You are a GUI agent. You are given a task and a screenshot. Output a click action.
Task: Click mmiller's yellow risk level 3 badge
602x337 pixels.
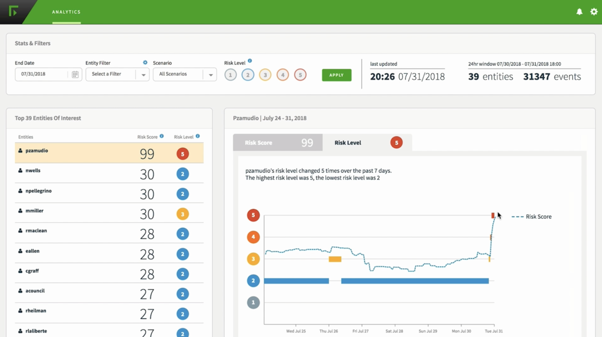183,214
